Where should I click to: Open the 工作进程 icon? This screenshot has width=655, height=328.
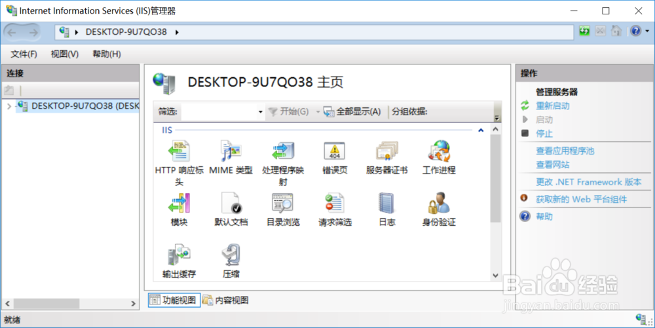(439, 151)
